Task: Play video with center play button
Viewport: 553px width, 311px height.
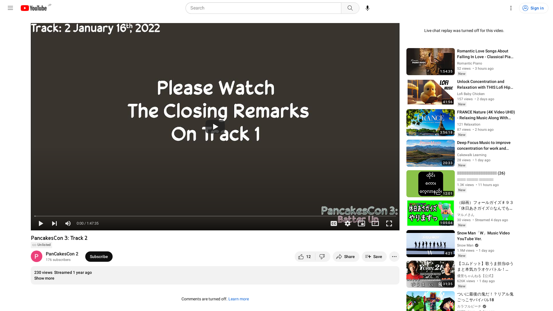Action: click(x=215, y=127)
